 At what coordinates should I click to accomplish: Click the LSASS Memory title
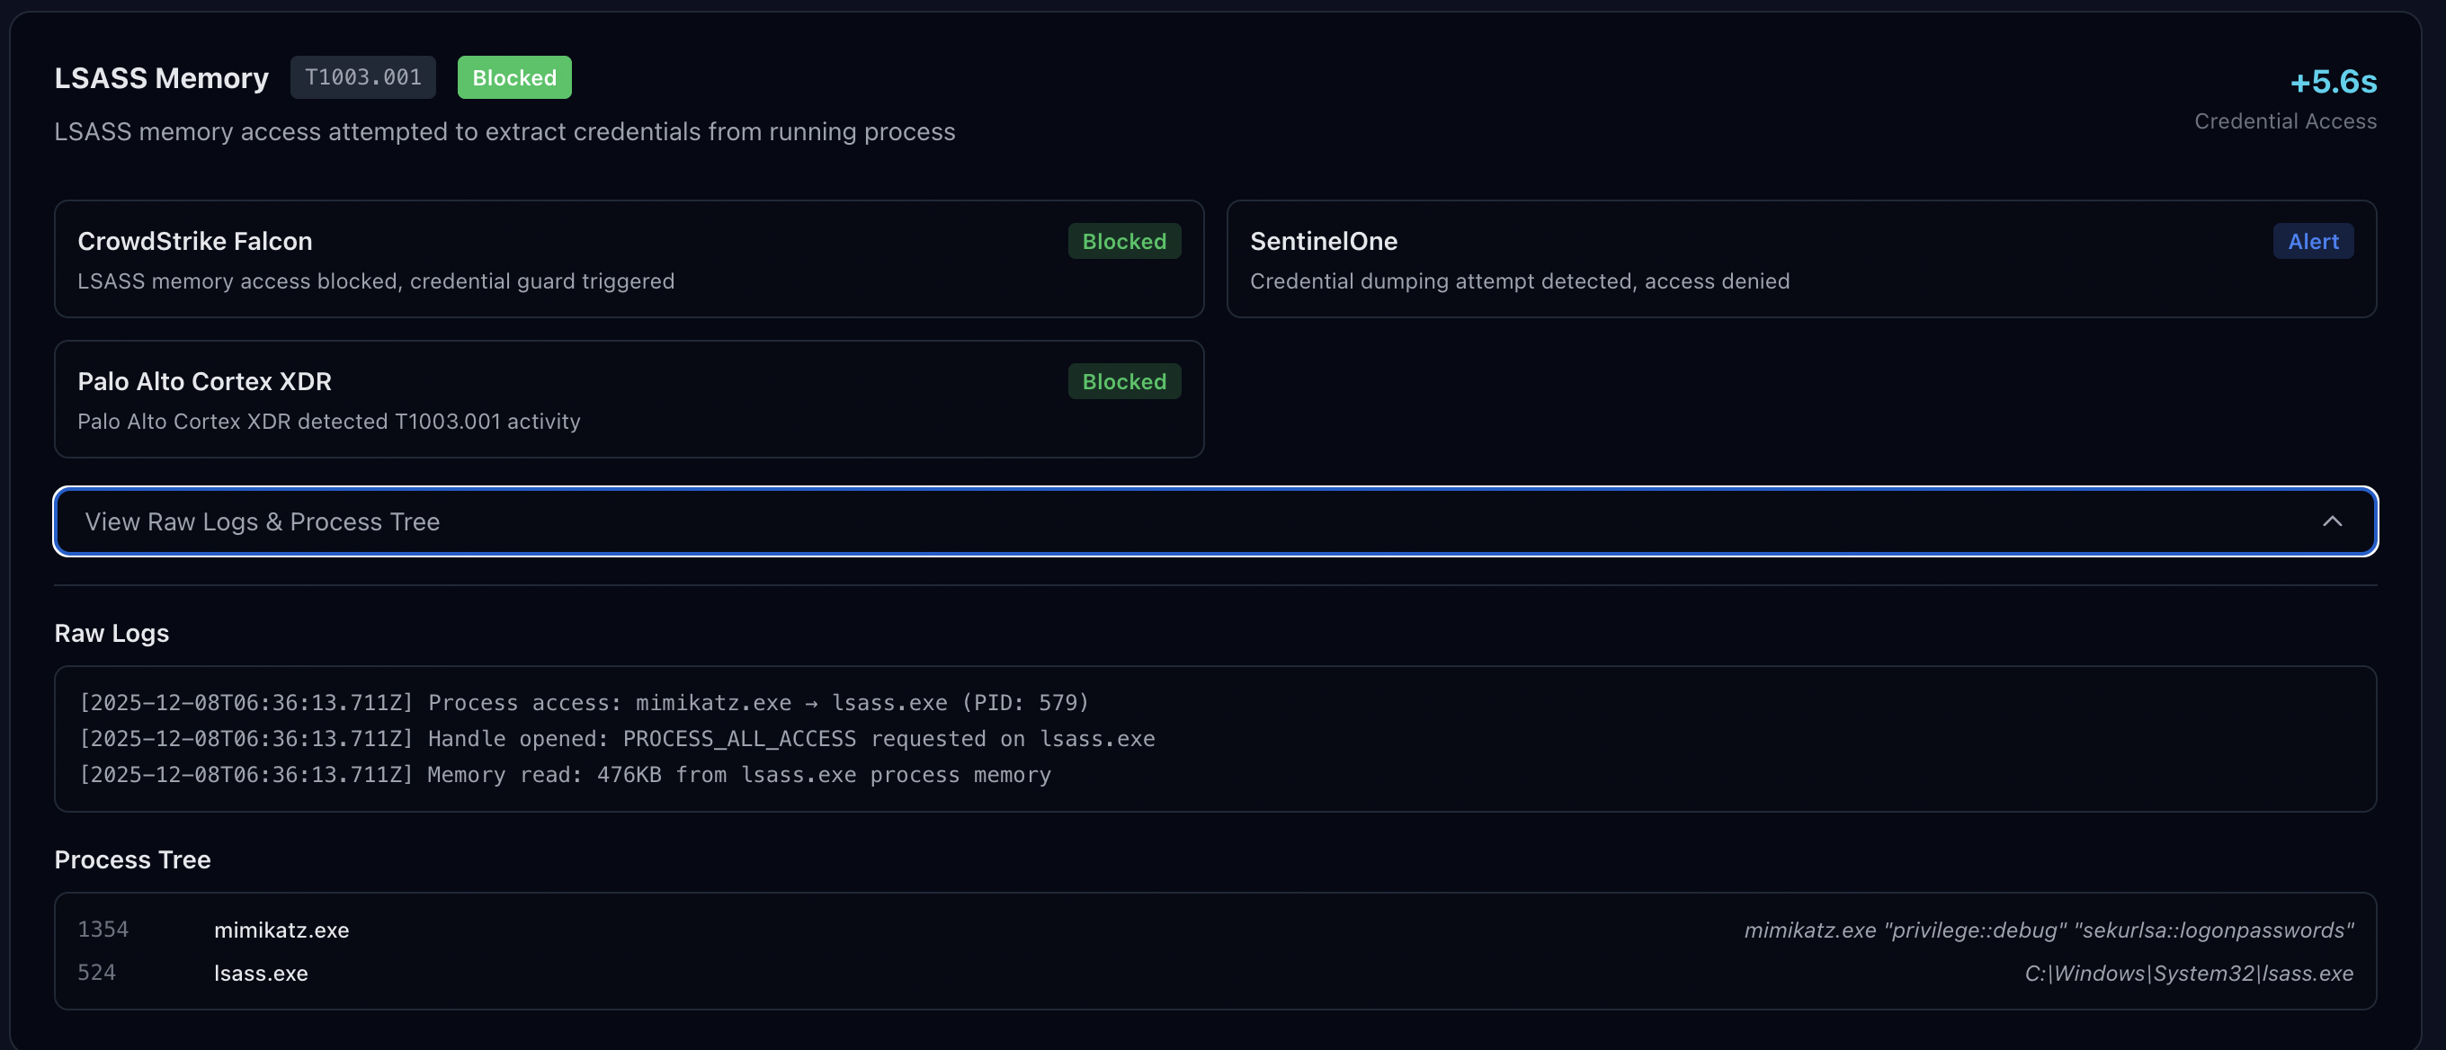click(x=162, y=78)
